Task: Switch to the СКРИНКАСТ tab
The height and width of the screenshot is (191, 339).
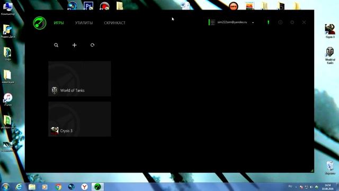Action: pos(114,23)
